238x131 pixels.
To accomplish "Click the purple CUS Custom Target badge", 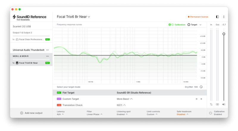I will point(59,99).
